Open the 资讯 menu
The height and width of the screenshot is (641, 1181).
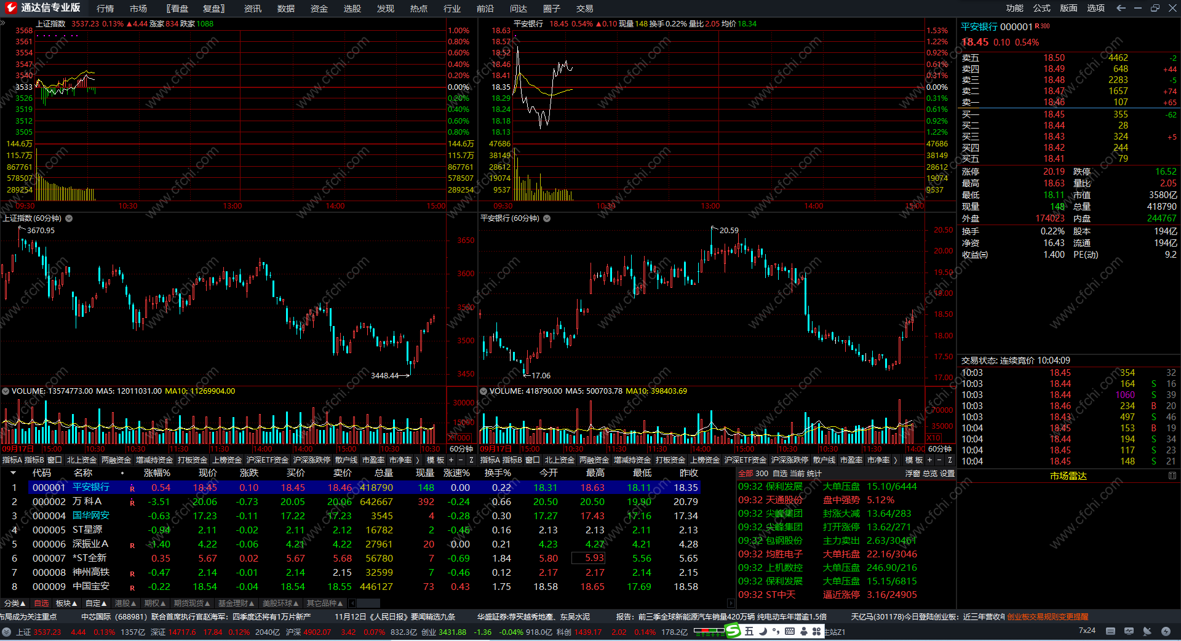pos(253,9)
